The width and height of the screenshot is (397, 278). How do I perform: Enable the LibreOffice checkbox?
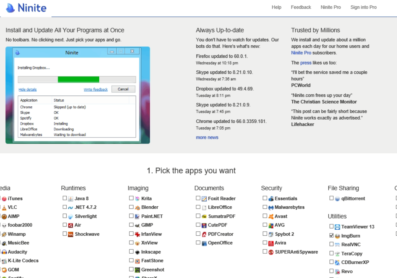(x=198, y=207)
